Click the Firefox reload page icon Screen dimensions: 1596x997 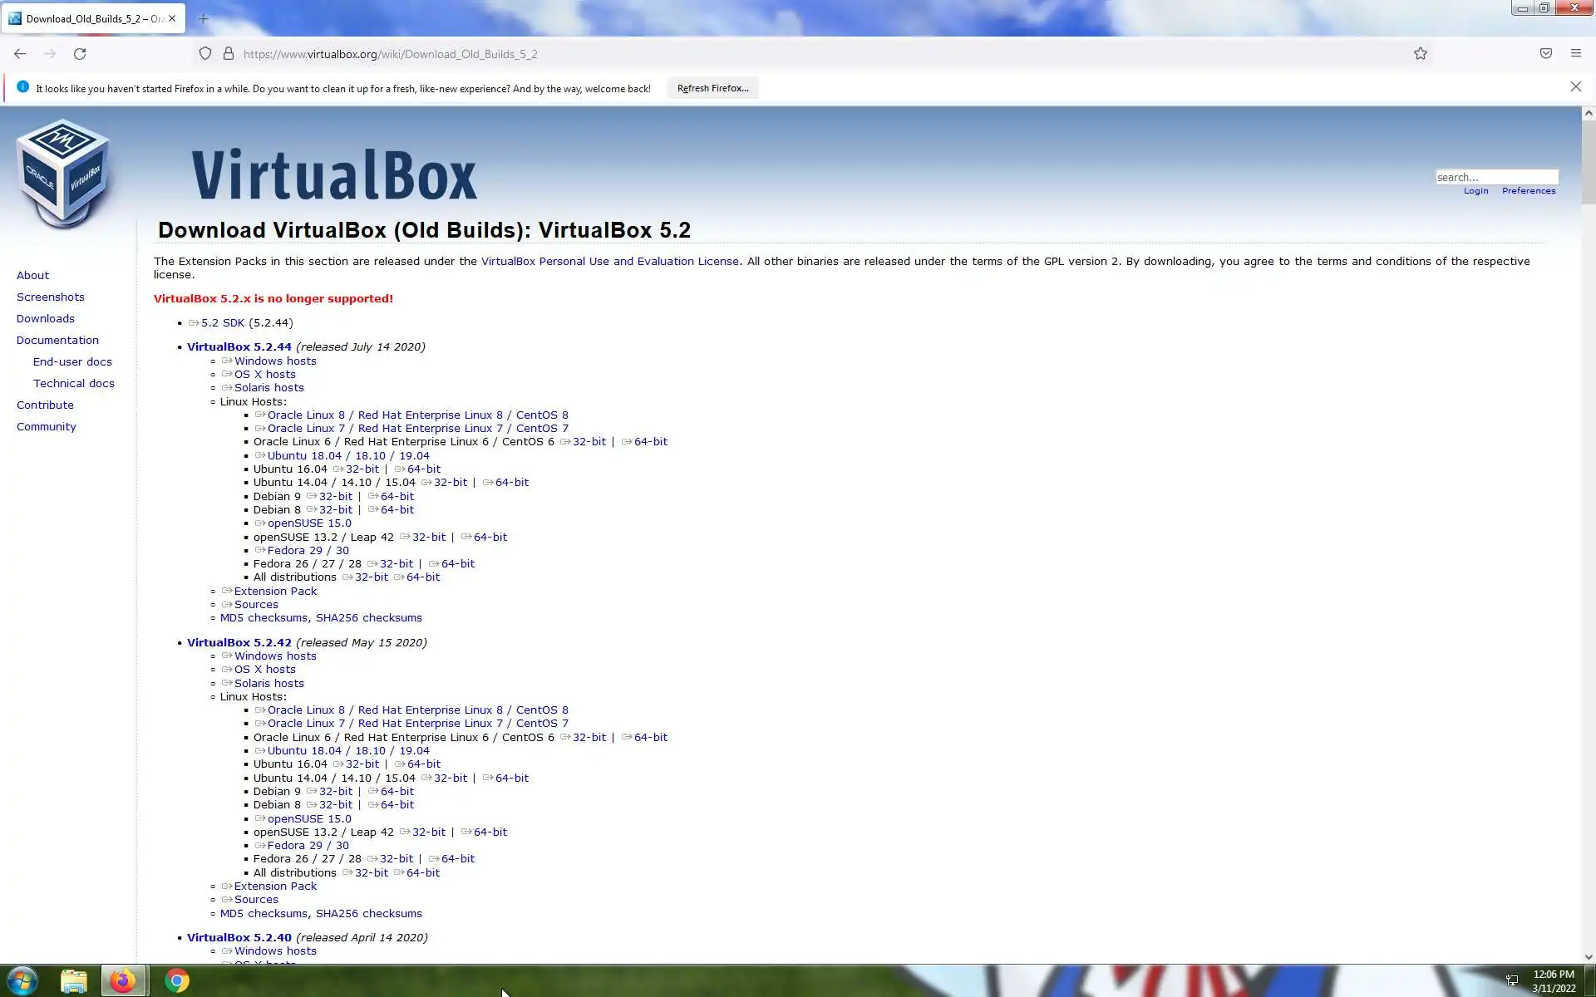(x=80, y=54)
